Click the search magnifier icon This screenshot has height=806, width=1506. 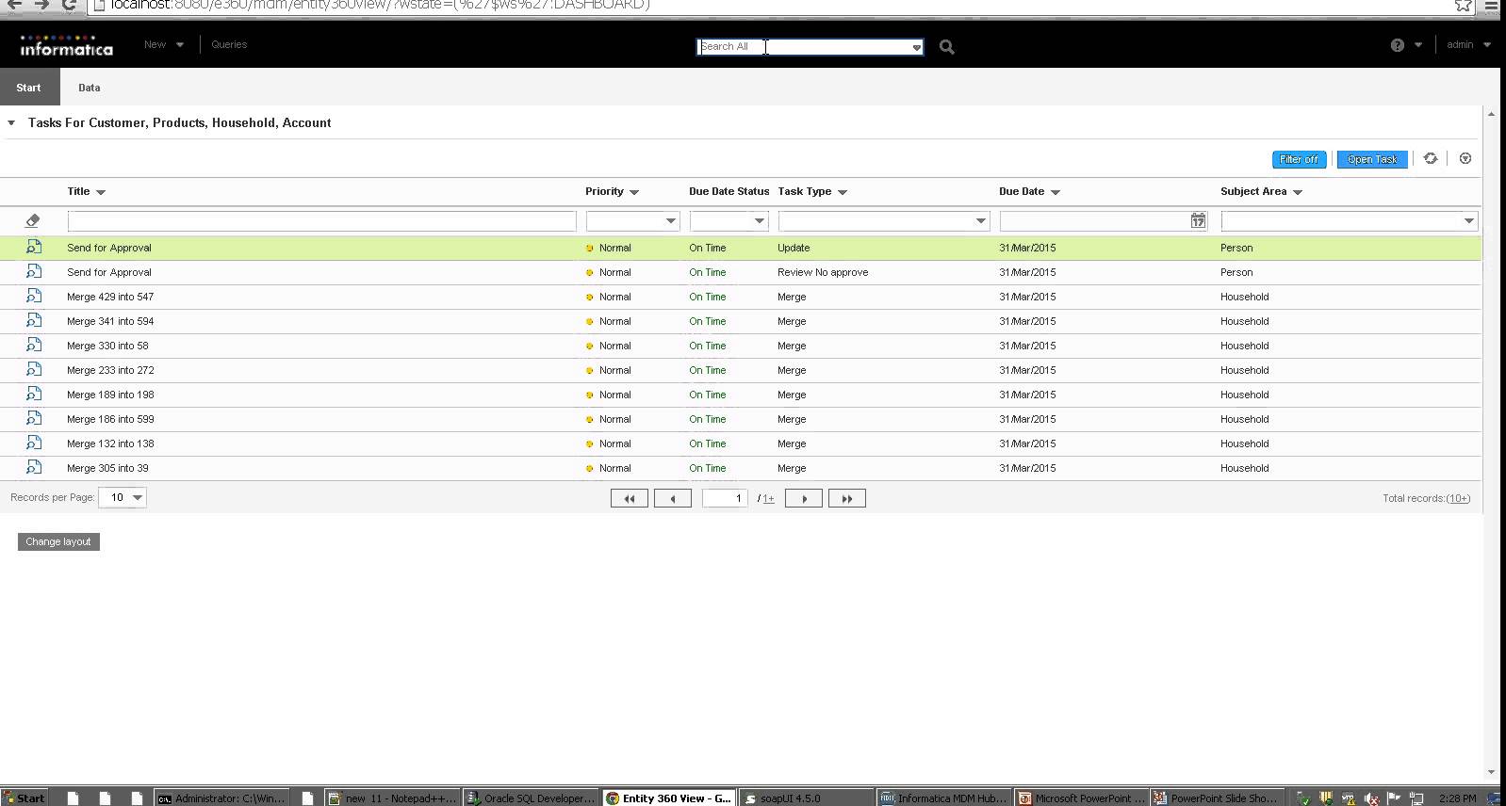pyautogui.click(x=946, y=47)
